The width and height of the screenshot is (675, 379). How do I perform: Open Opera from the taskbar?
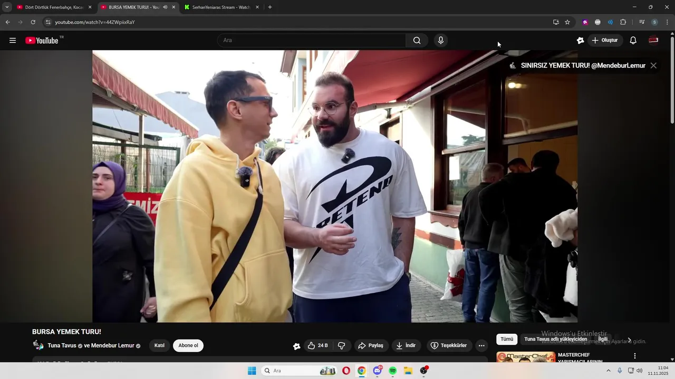pyautogui.click(x=346, y=371)
